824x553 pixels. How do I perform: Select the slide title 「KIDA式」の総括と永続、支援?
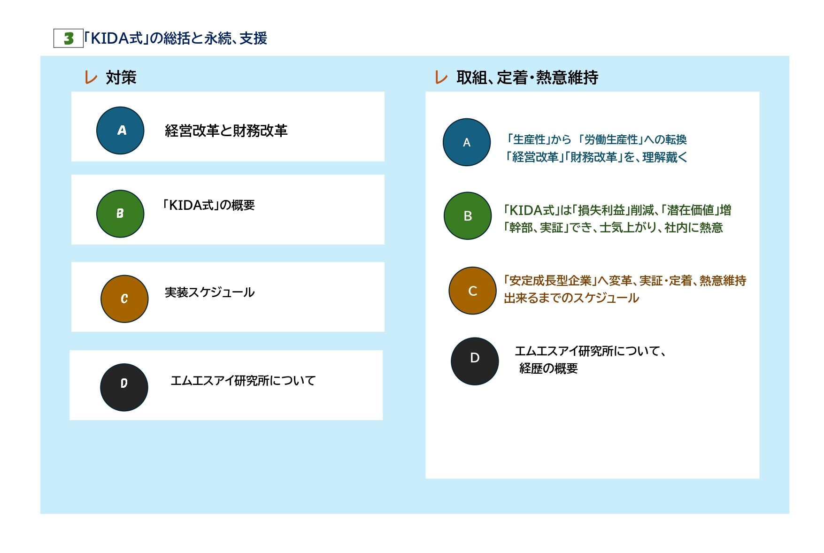[x=175, y=38]
